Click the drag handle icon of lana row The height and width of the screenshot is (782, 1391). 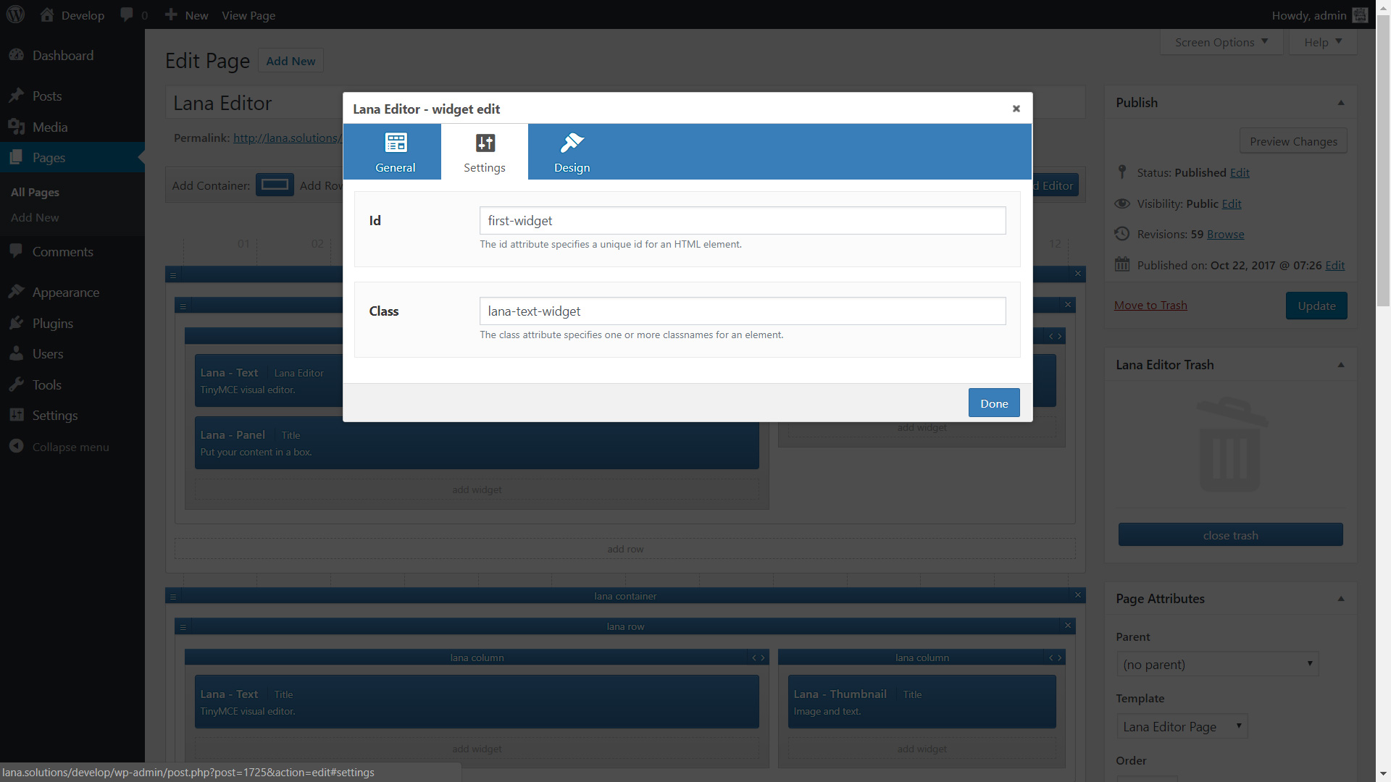pos(183,626)
